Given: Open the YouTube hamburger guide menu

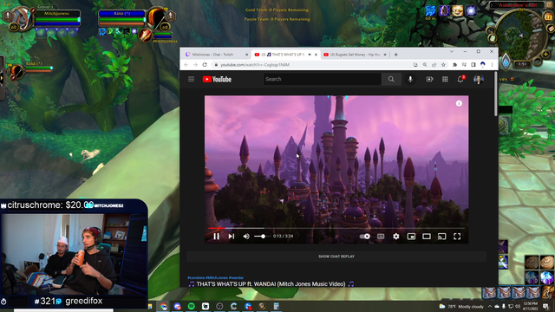Looking at the screenshot, I should pyautogui.click(x=191, y=79).
